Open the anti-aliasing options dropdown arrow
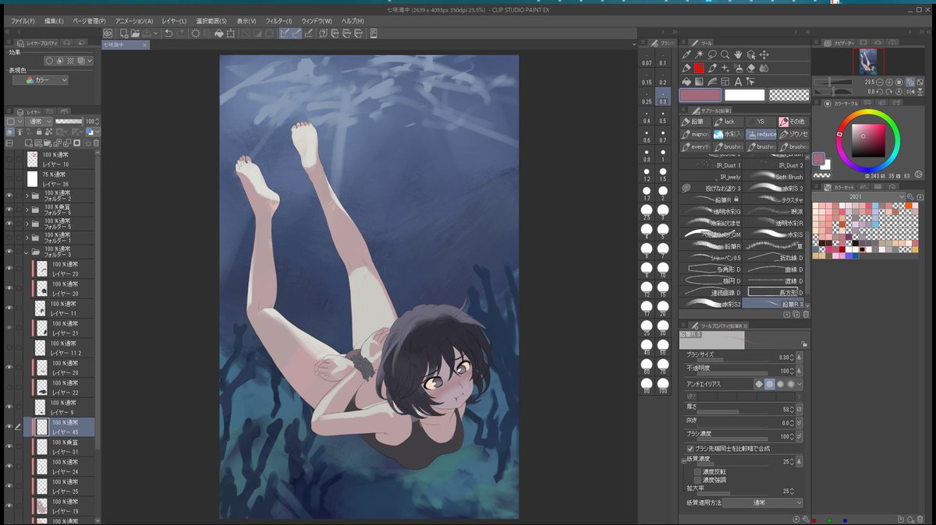936x525 pixels. pyautogui.click(x=799, y=384)
